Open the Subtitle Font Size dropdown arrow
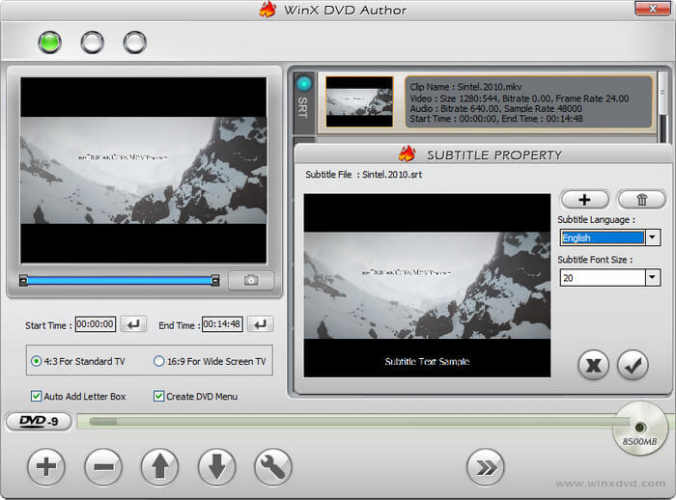Image resolution: width=676 pixels, height=500 pixels. click(652, 278)
